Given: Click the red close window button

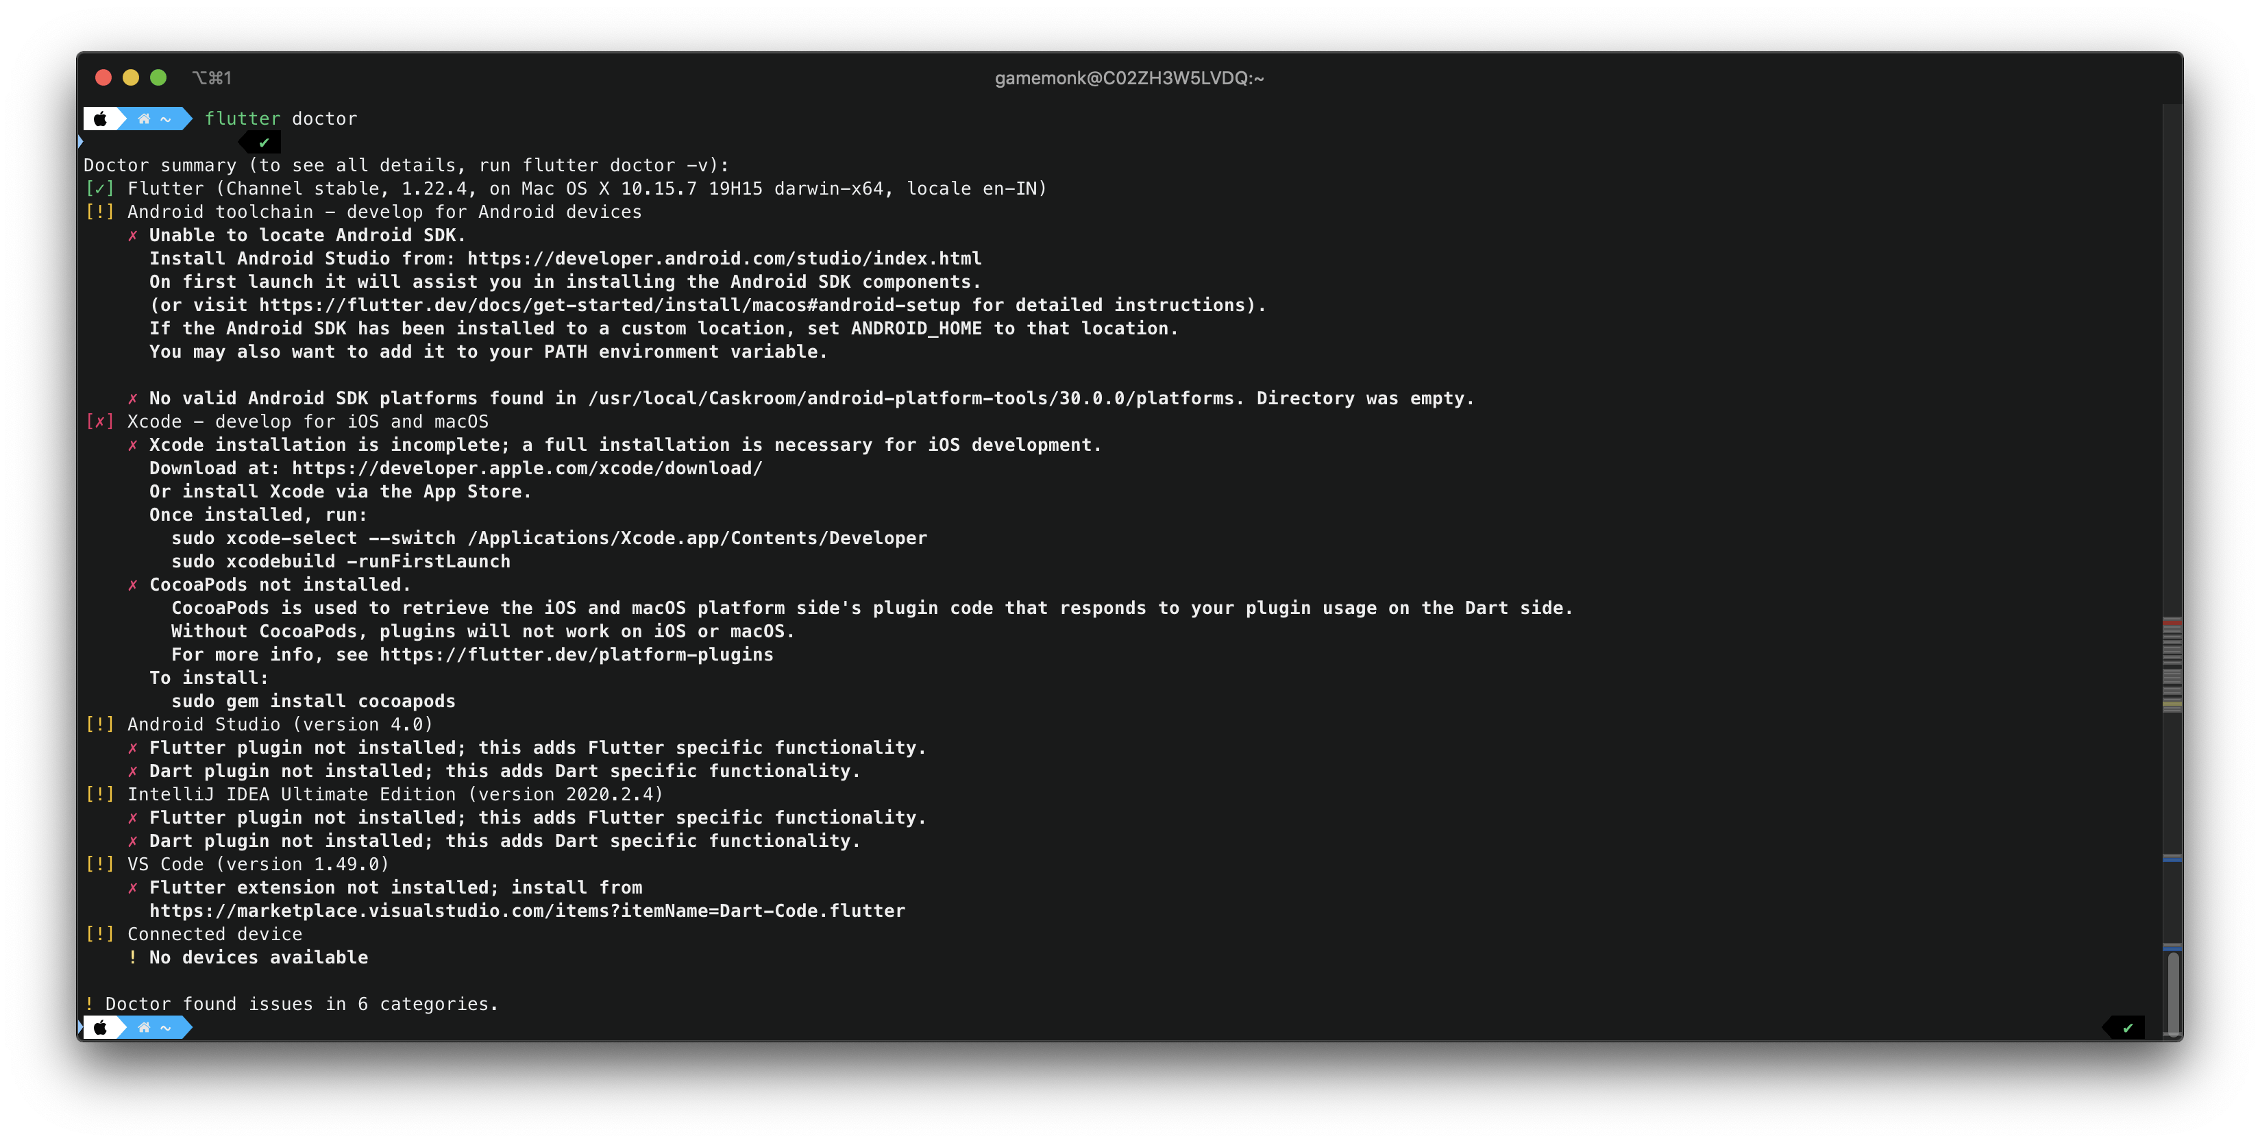Looking at the screenshot, I should (103, 77).
